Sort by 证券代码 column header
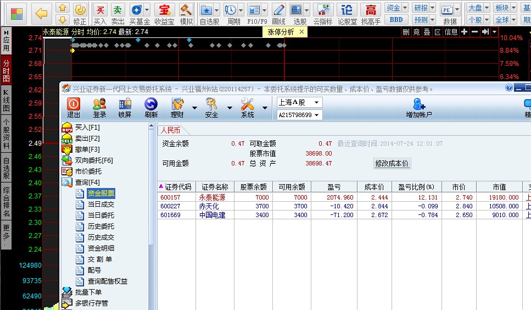The width and height of the screenshot is (531, 310). [176, 187]
